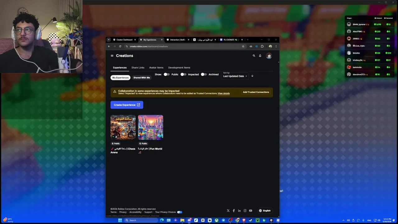
Task: Select the Interaction | BotRix browser tab
Action: (178, 40)
